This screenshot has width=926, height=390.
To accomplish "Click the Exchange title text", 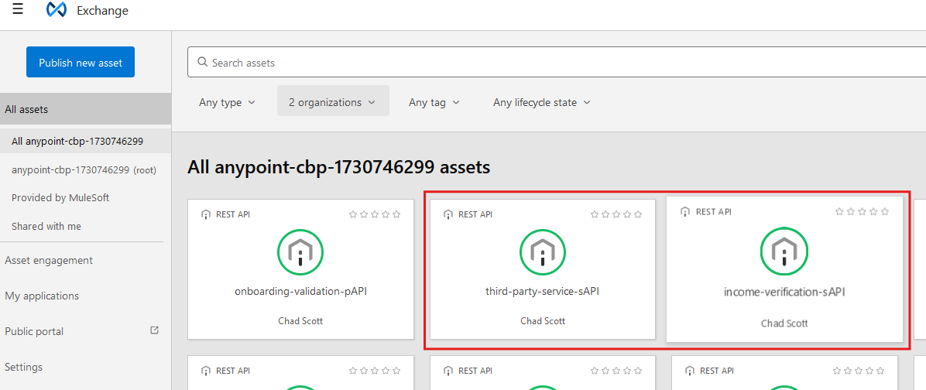I will pyautogui.click(x=102, y=11).
